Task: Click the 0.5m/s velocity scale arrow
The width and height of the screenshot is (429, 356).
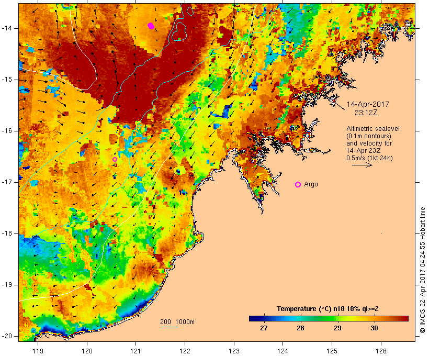Action: click(x=362, y=165)
